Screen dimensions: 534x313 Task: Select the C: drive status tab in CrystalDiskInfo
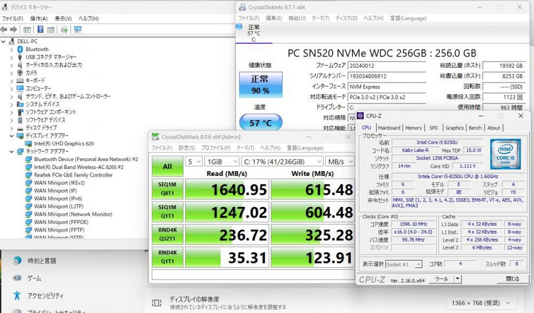click(x=254, y=33)
